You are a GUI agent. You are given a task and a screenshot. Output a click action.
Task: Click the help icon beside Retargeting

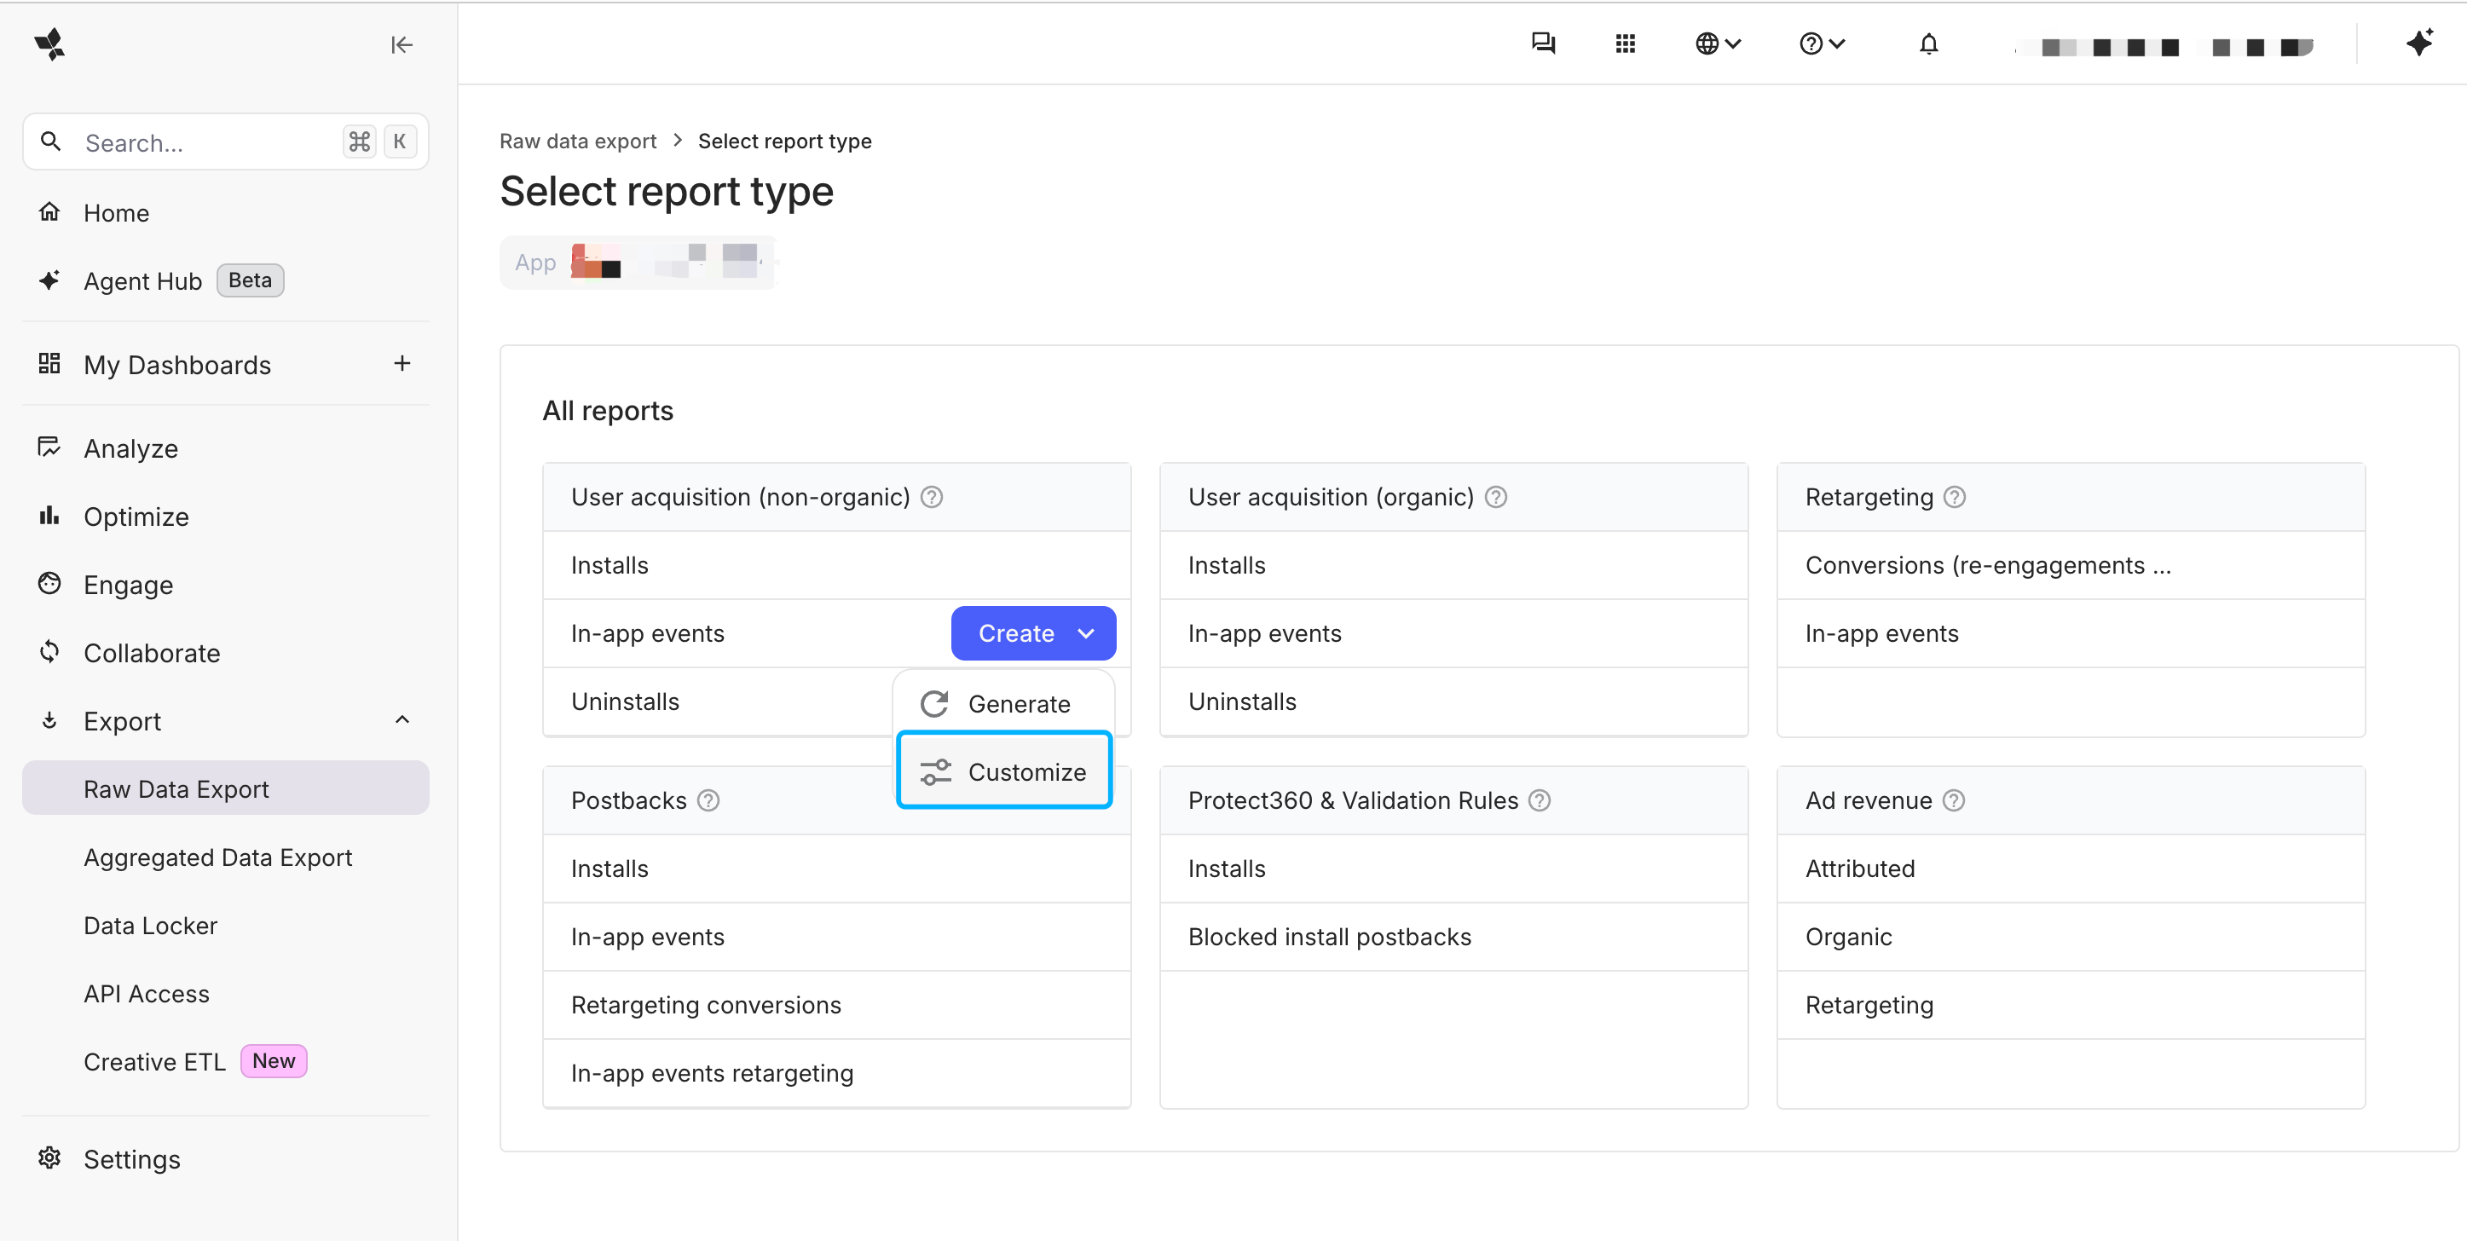(x=1955, y=497)
